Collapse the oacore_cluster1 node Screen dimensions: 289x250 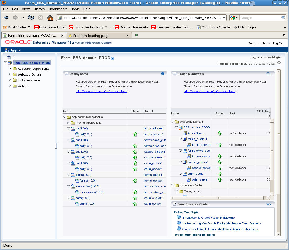click(x=181, y=162)
